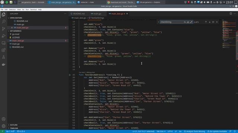Go to next match in find widget
The width and height of the screenshot is (238, 133).
[x=210, y=22]
